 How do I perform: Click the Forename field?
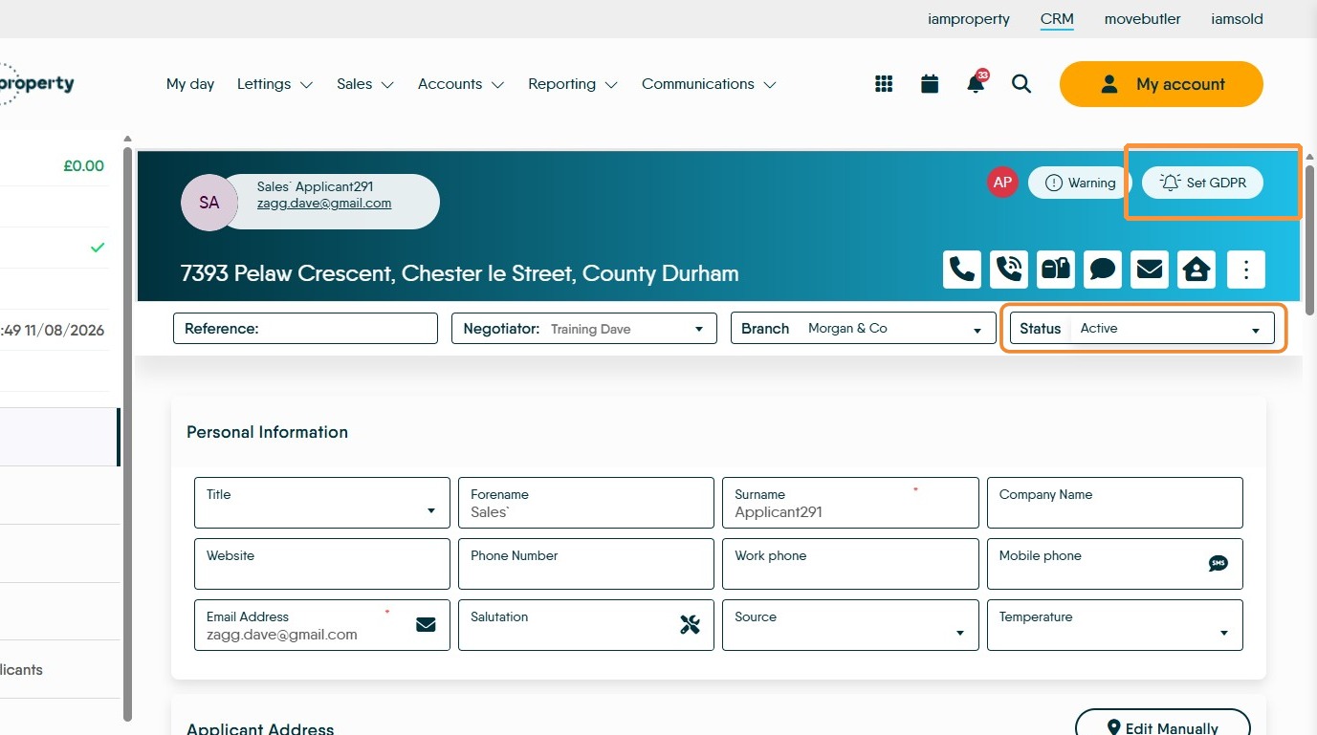click(x=586, y=503)
